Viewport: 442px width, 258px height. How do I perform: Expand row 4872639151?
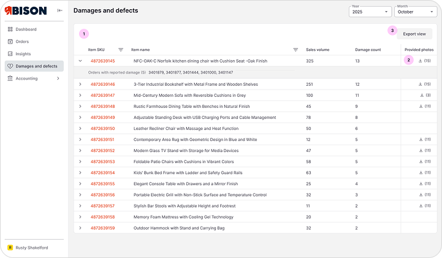80,140
